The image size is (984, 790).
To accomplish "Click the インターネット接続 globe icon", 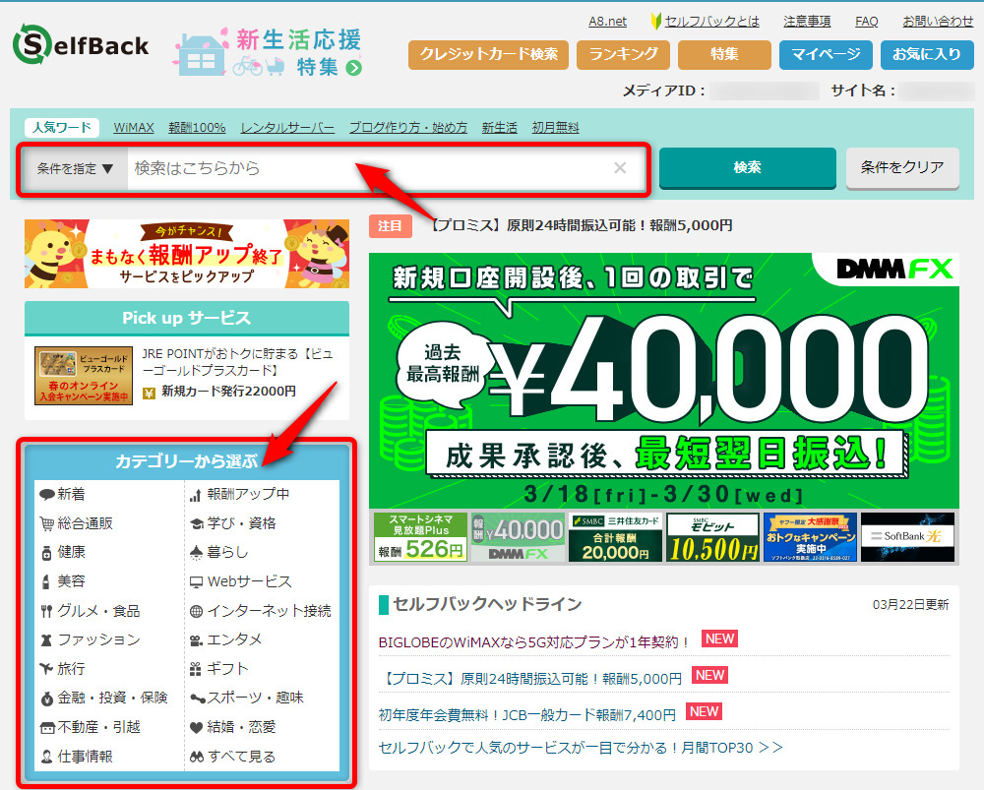I will click(x=197, y=611).
